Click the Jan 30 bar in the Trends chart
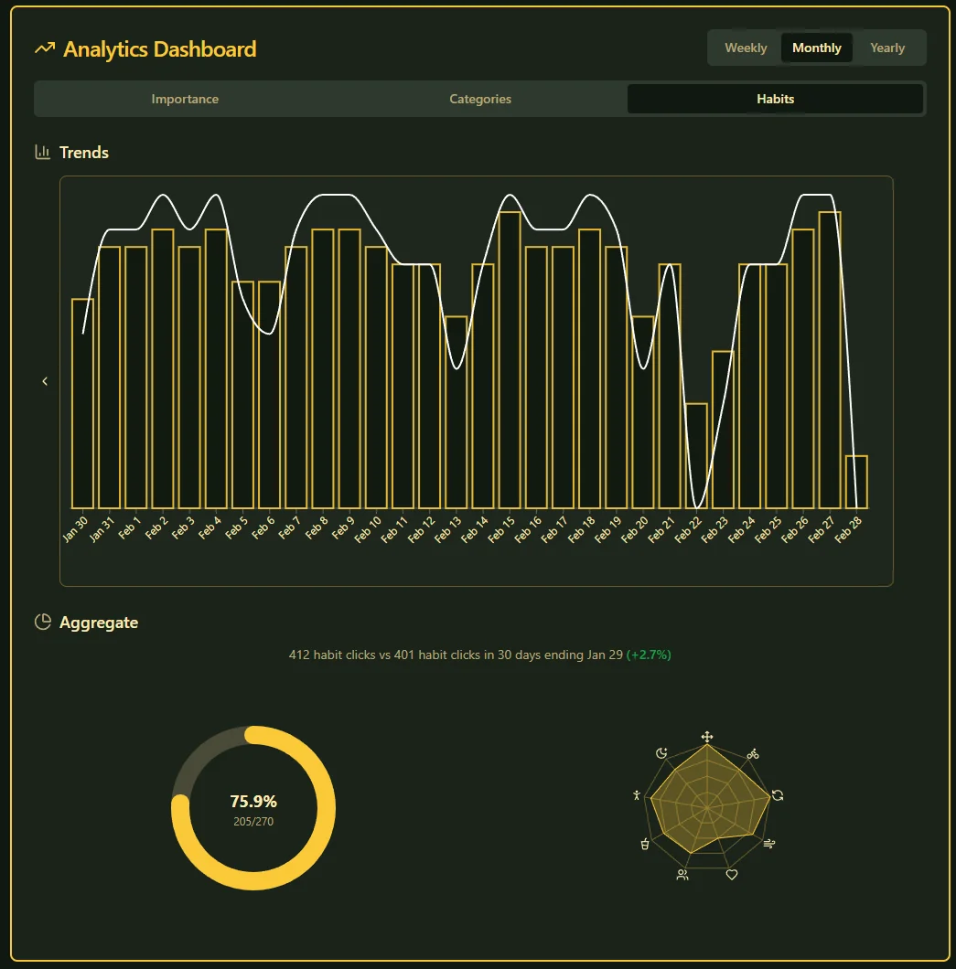Viewport: 956px width, 969px height. (83, 403)
